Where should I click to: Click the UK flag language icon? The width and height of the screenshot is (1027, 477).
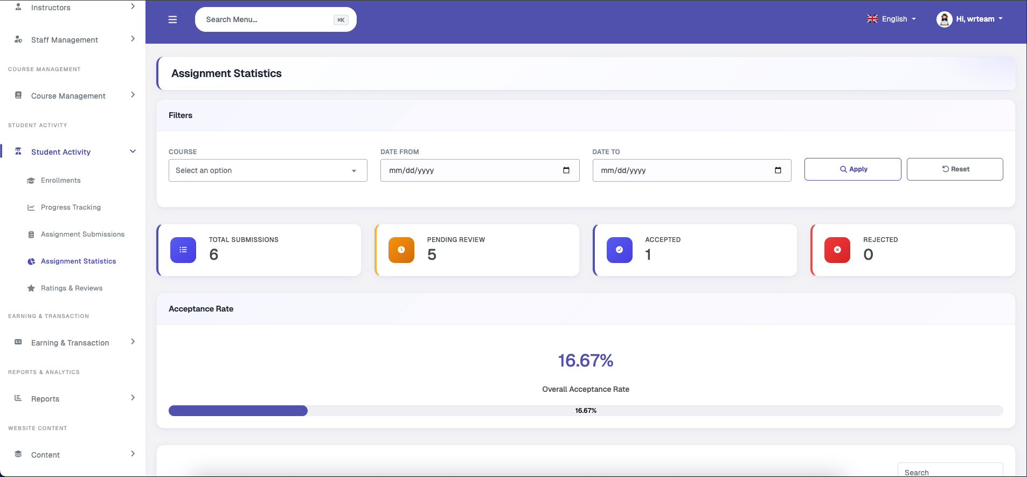click(x=872, y=19)
